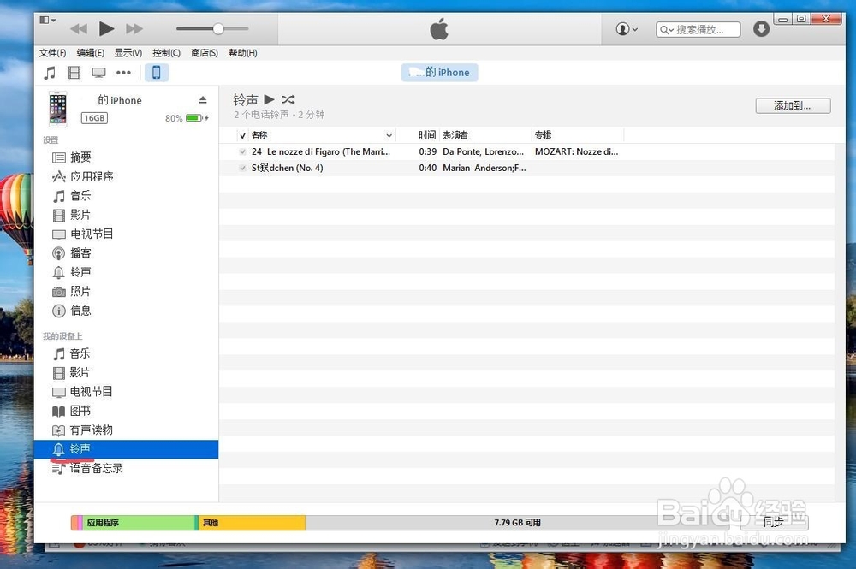Click the 其他 yellow storage segment
Image resolution: width=856 pixels, height=569 pixels.
pyautogui.click(x=252, y=523)
